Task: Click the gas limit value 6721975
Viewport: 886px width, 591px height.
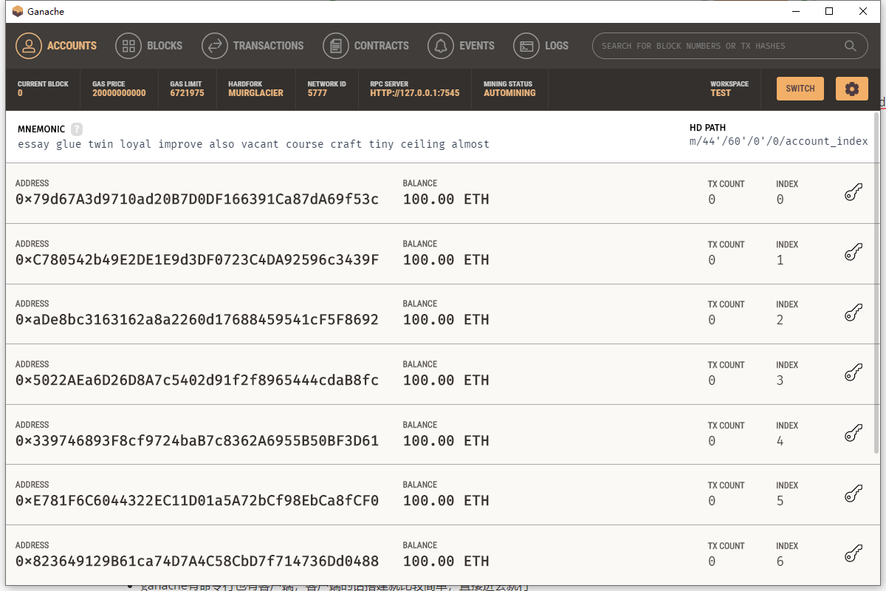Action: tap(187, 93)
